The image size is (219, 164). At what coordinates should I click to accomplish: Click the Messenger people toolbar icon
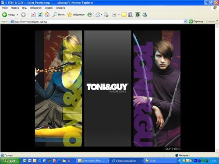[x=145, y=14]
